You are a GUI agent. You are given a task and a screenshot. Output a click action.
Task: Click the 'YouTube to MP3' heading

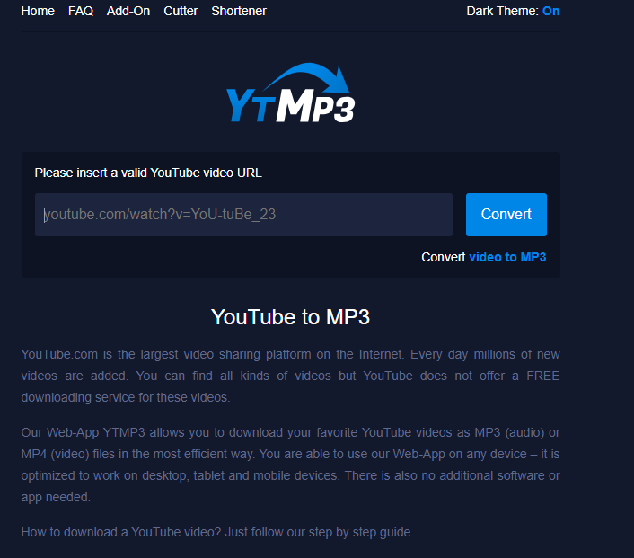tap(290, 316)
